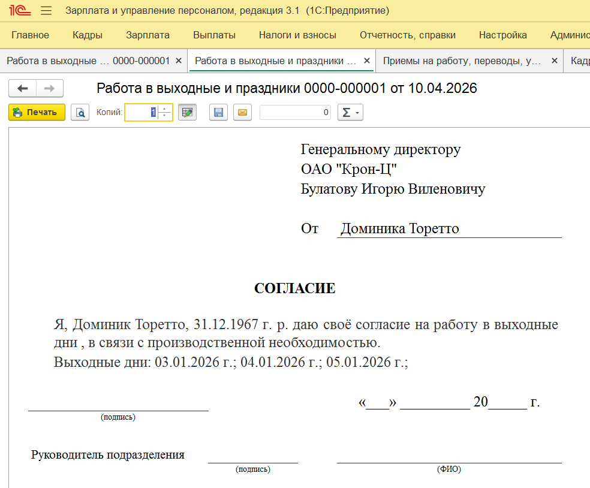Increase copies with stepper up arrow
Viewport: 590px width, 488px height.
164,109
